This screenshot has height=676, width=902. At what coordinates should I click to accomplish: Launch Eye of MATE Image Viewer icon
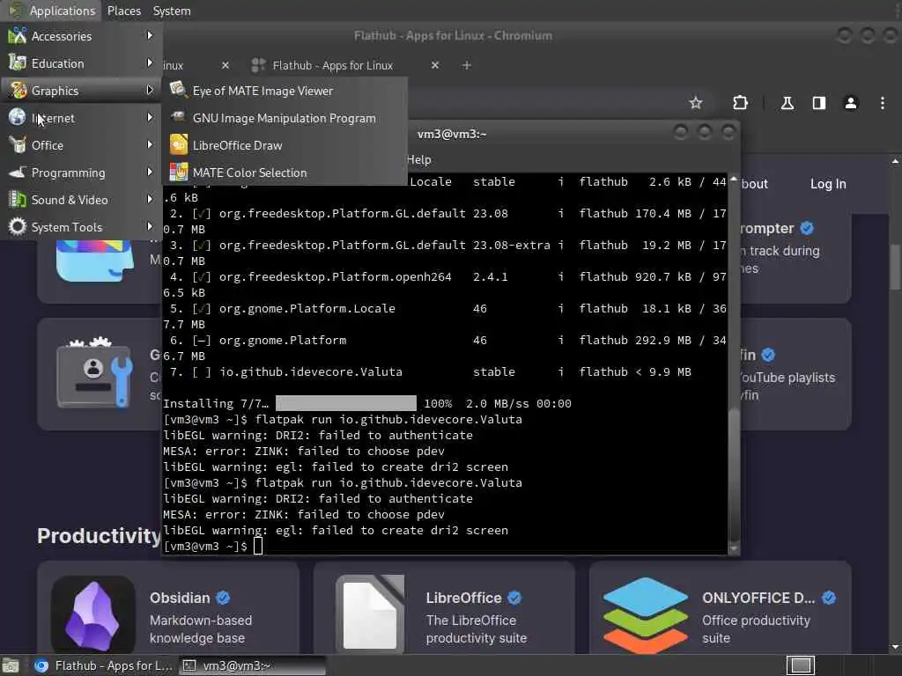tap(178, 90)
